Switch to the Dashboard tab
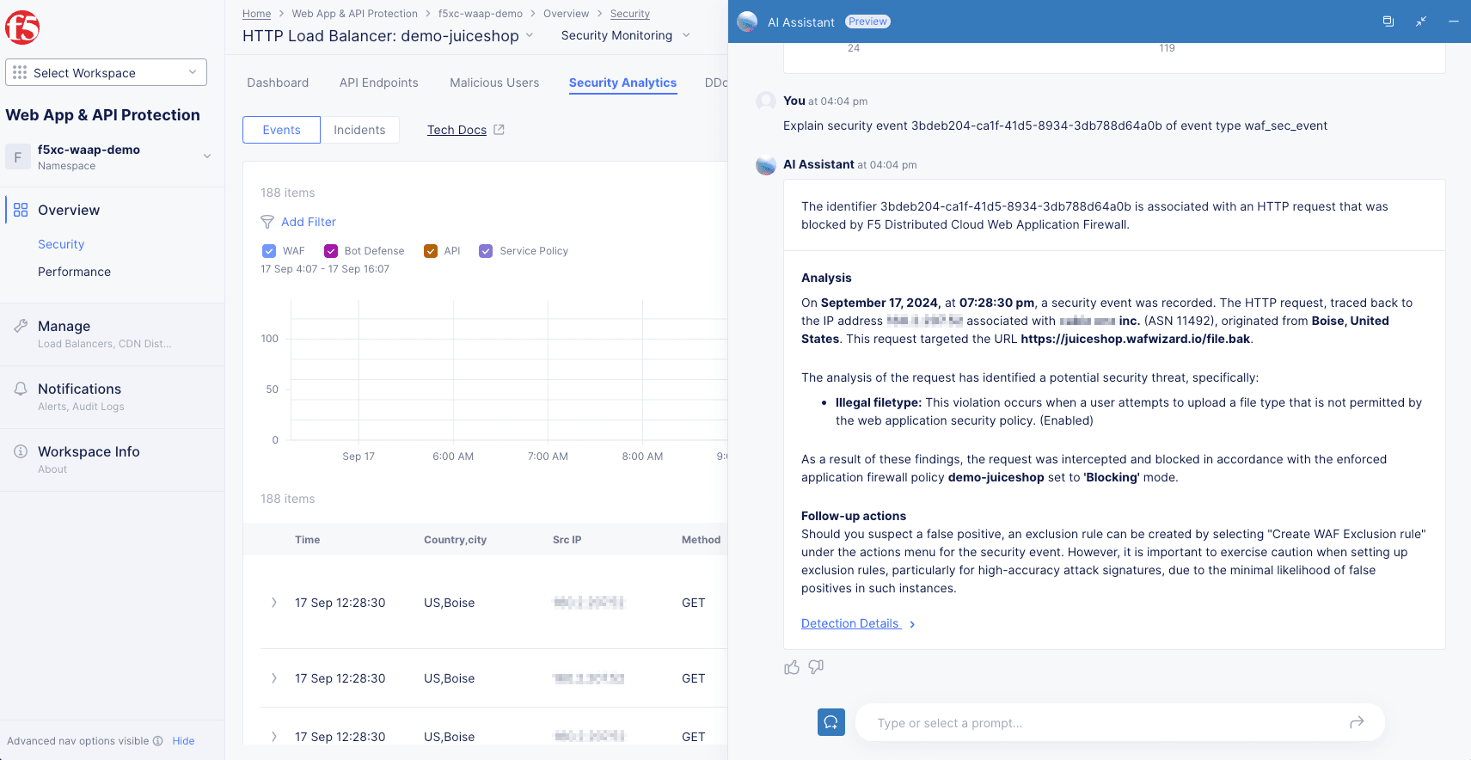 pos(278,83)
